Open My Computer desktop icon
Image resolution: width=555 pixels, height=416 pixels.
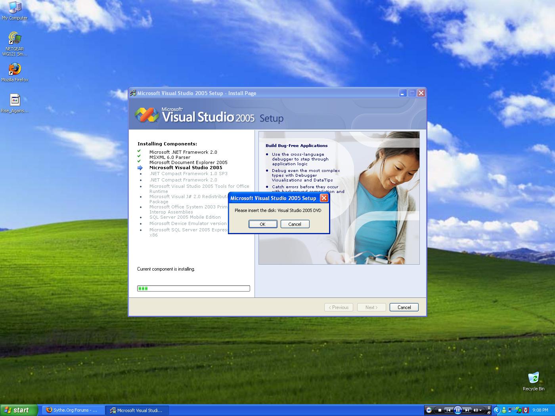tap(15, 10)
